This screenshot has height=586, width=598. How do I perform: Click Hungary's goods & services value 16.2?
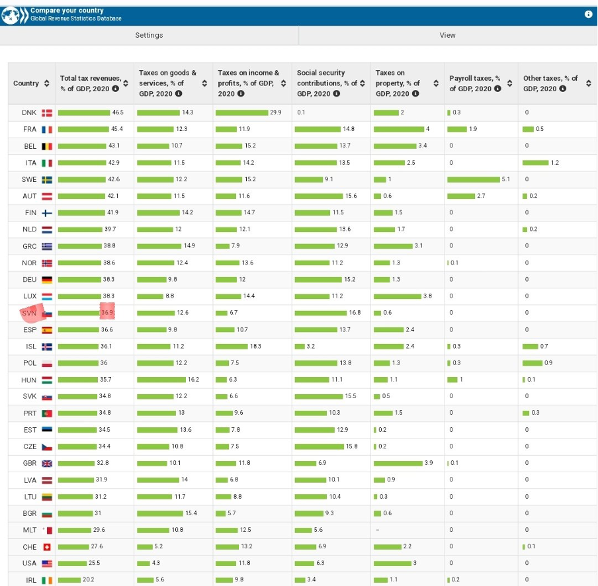point(193,380)
